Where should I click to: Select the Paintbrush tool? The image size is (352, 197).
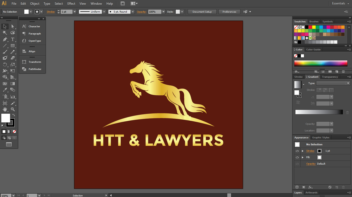click(5, 52)
